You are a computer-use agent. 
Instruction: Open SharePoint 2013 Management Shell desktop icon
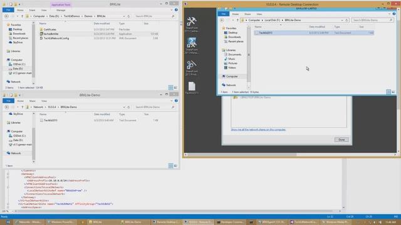tap(192, 46)
